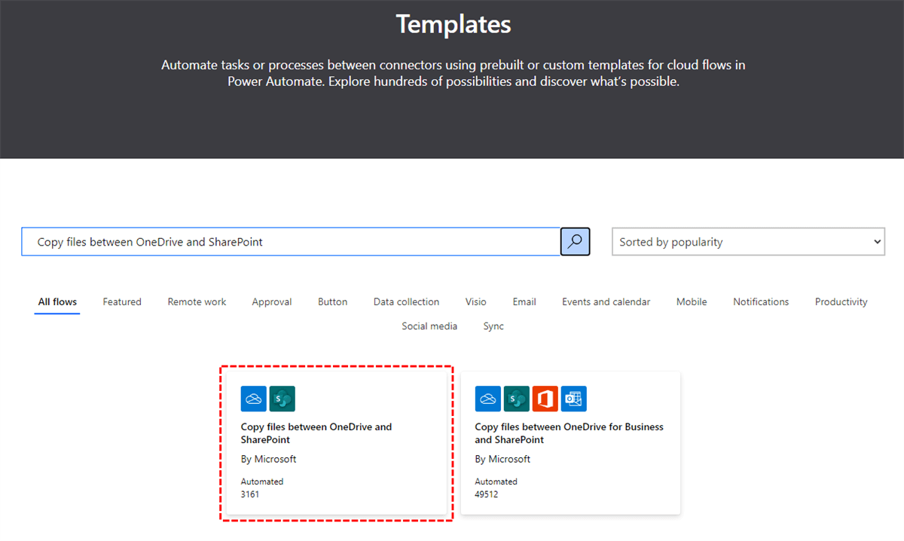Viewport: 904px width, 541px height.
Task: Click into the template search field
Action: coord(291,242)
